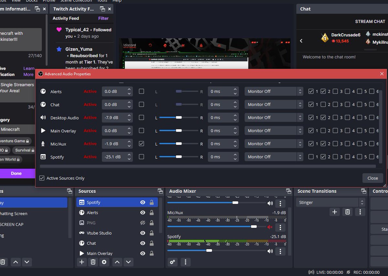This screenshot has height=276, width=388.
Task: Open Audio Mixer menu next to gear icon
Action: pos(185,262)
